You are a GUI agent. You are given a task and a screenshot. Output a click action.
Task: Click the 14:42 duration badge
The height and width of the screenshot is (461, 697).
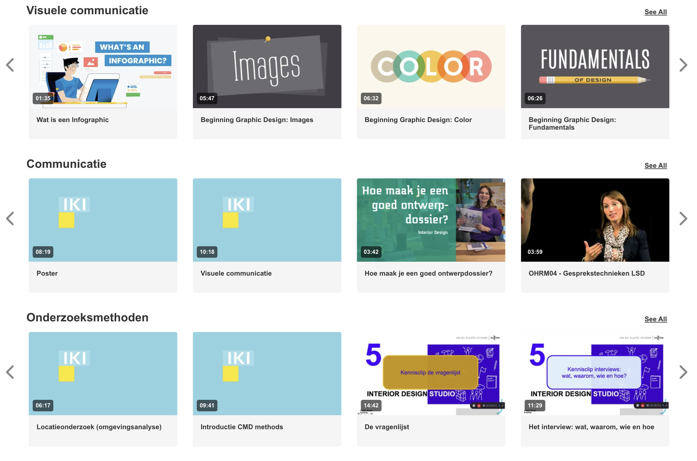coord(371,406)
